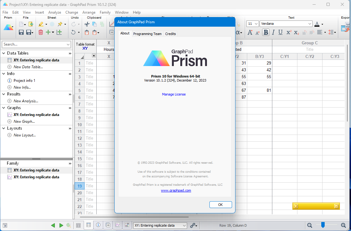Click the Cut scissors icon in Clipboard group
351x231 pixels.
87,24
